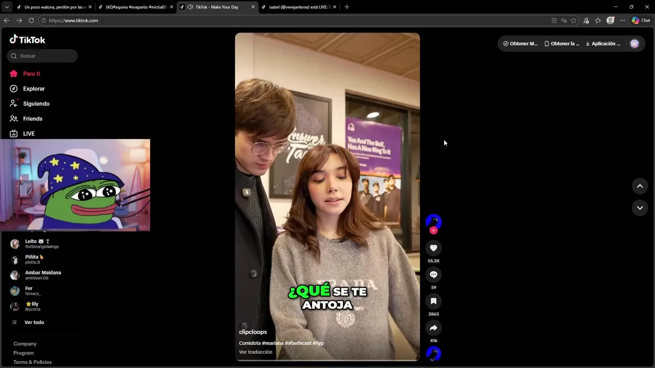This screenshot has height=368, width=655.
Task: Click the Obtener la... phone app button
Action: 562,43
